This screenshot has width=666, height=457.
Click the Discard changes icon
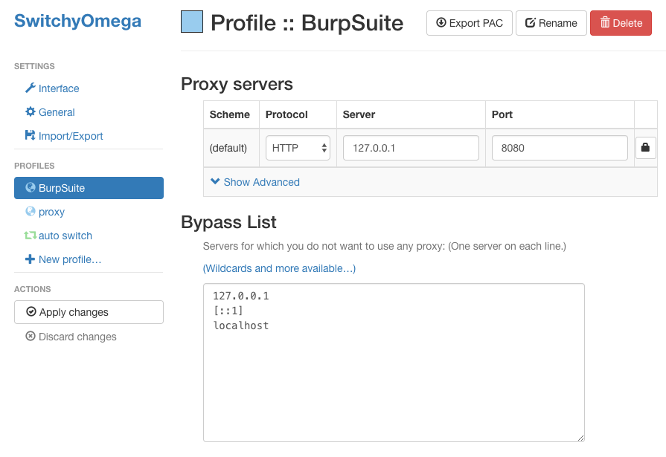[31, 337]
